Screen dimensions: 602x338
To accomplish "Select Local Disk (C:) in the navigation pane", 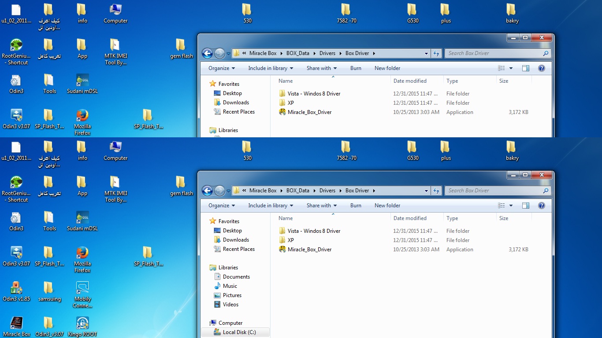I will tap(235, 332).
